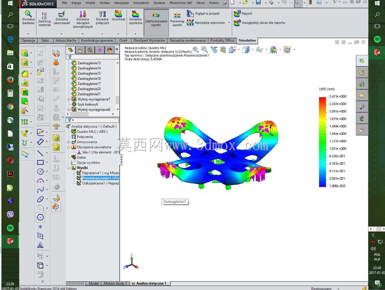Screen dimensions: 385x290
Task: Select Circle sketch tool
Action: point(40,172)
